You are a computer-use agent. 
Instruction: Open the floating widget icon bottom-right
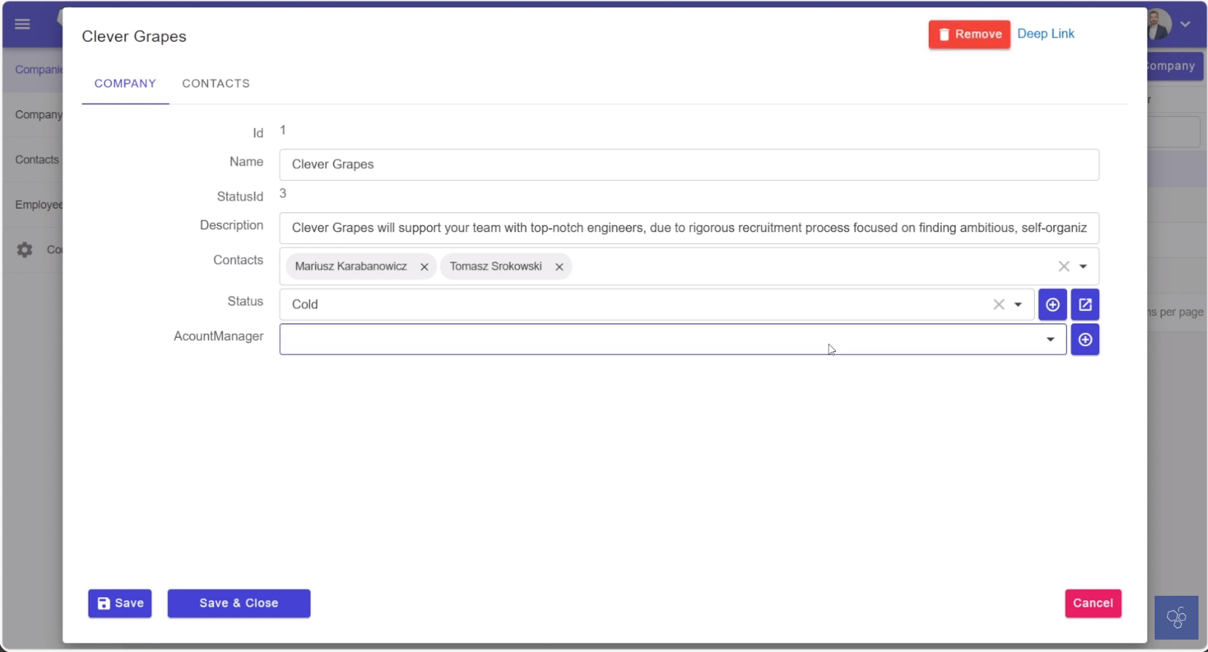(1176, 618)
